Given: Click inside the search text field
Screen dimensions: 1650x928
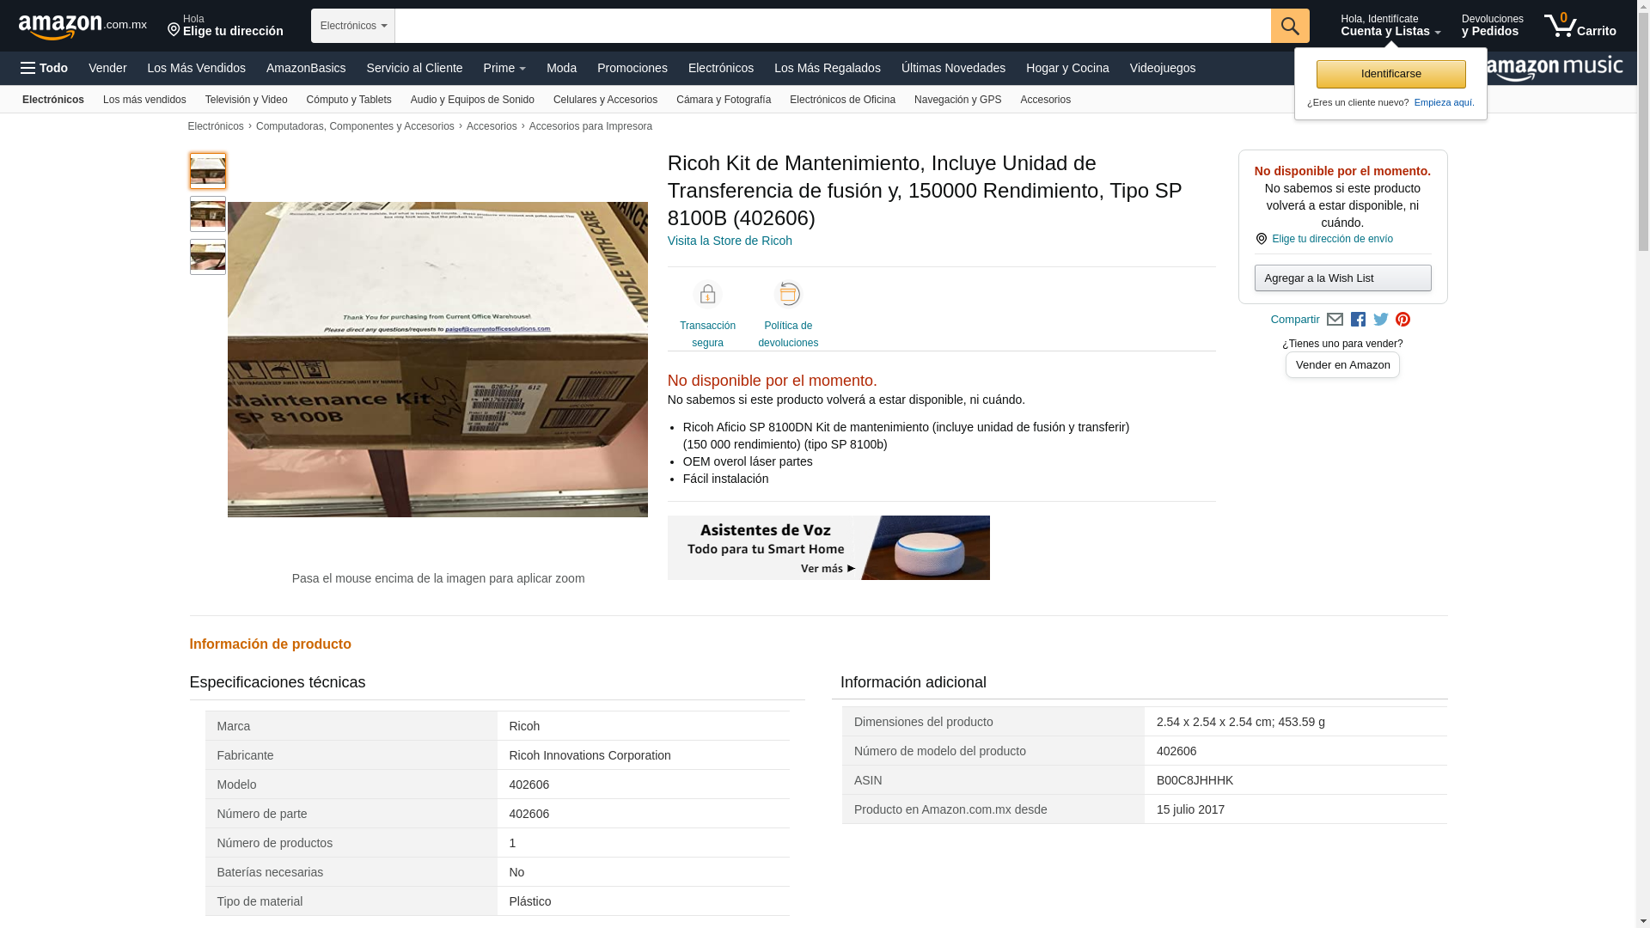Looking at the screenshot, I should pyautogui.click(x=832, y=26).
